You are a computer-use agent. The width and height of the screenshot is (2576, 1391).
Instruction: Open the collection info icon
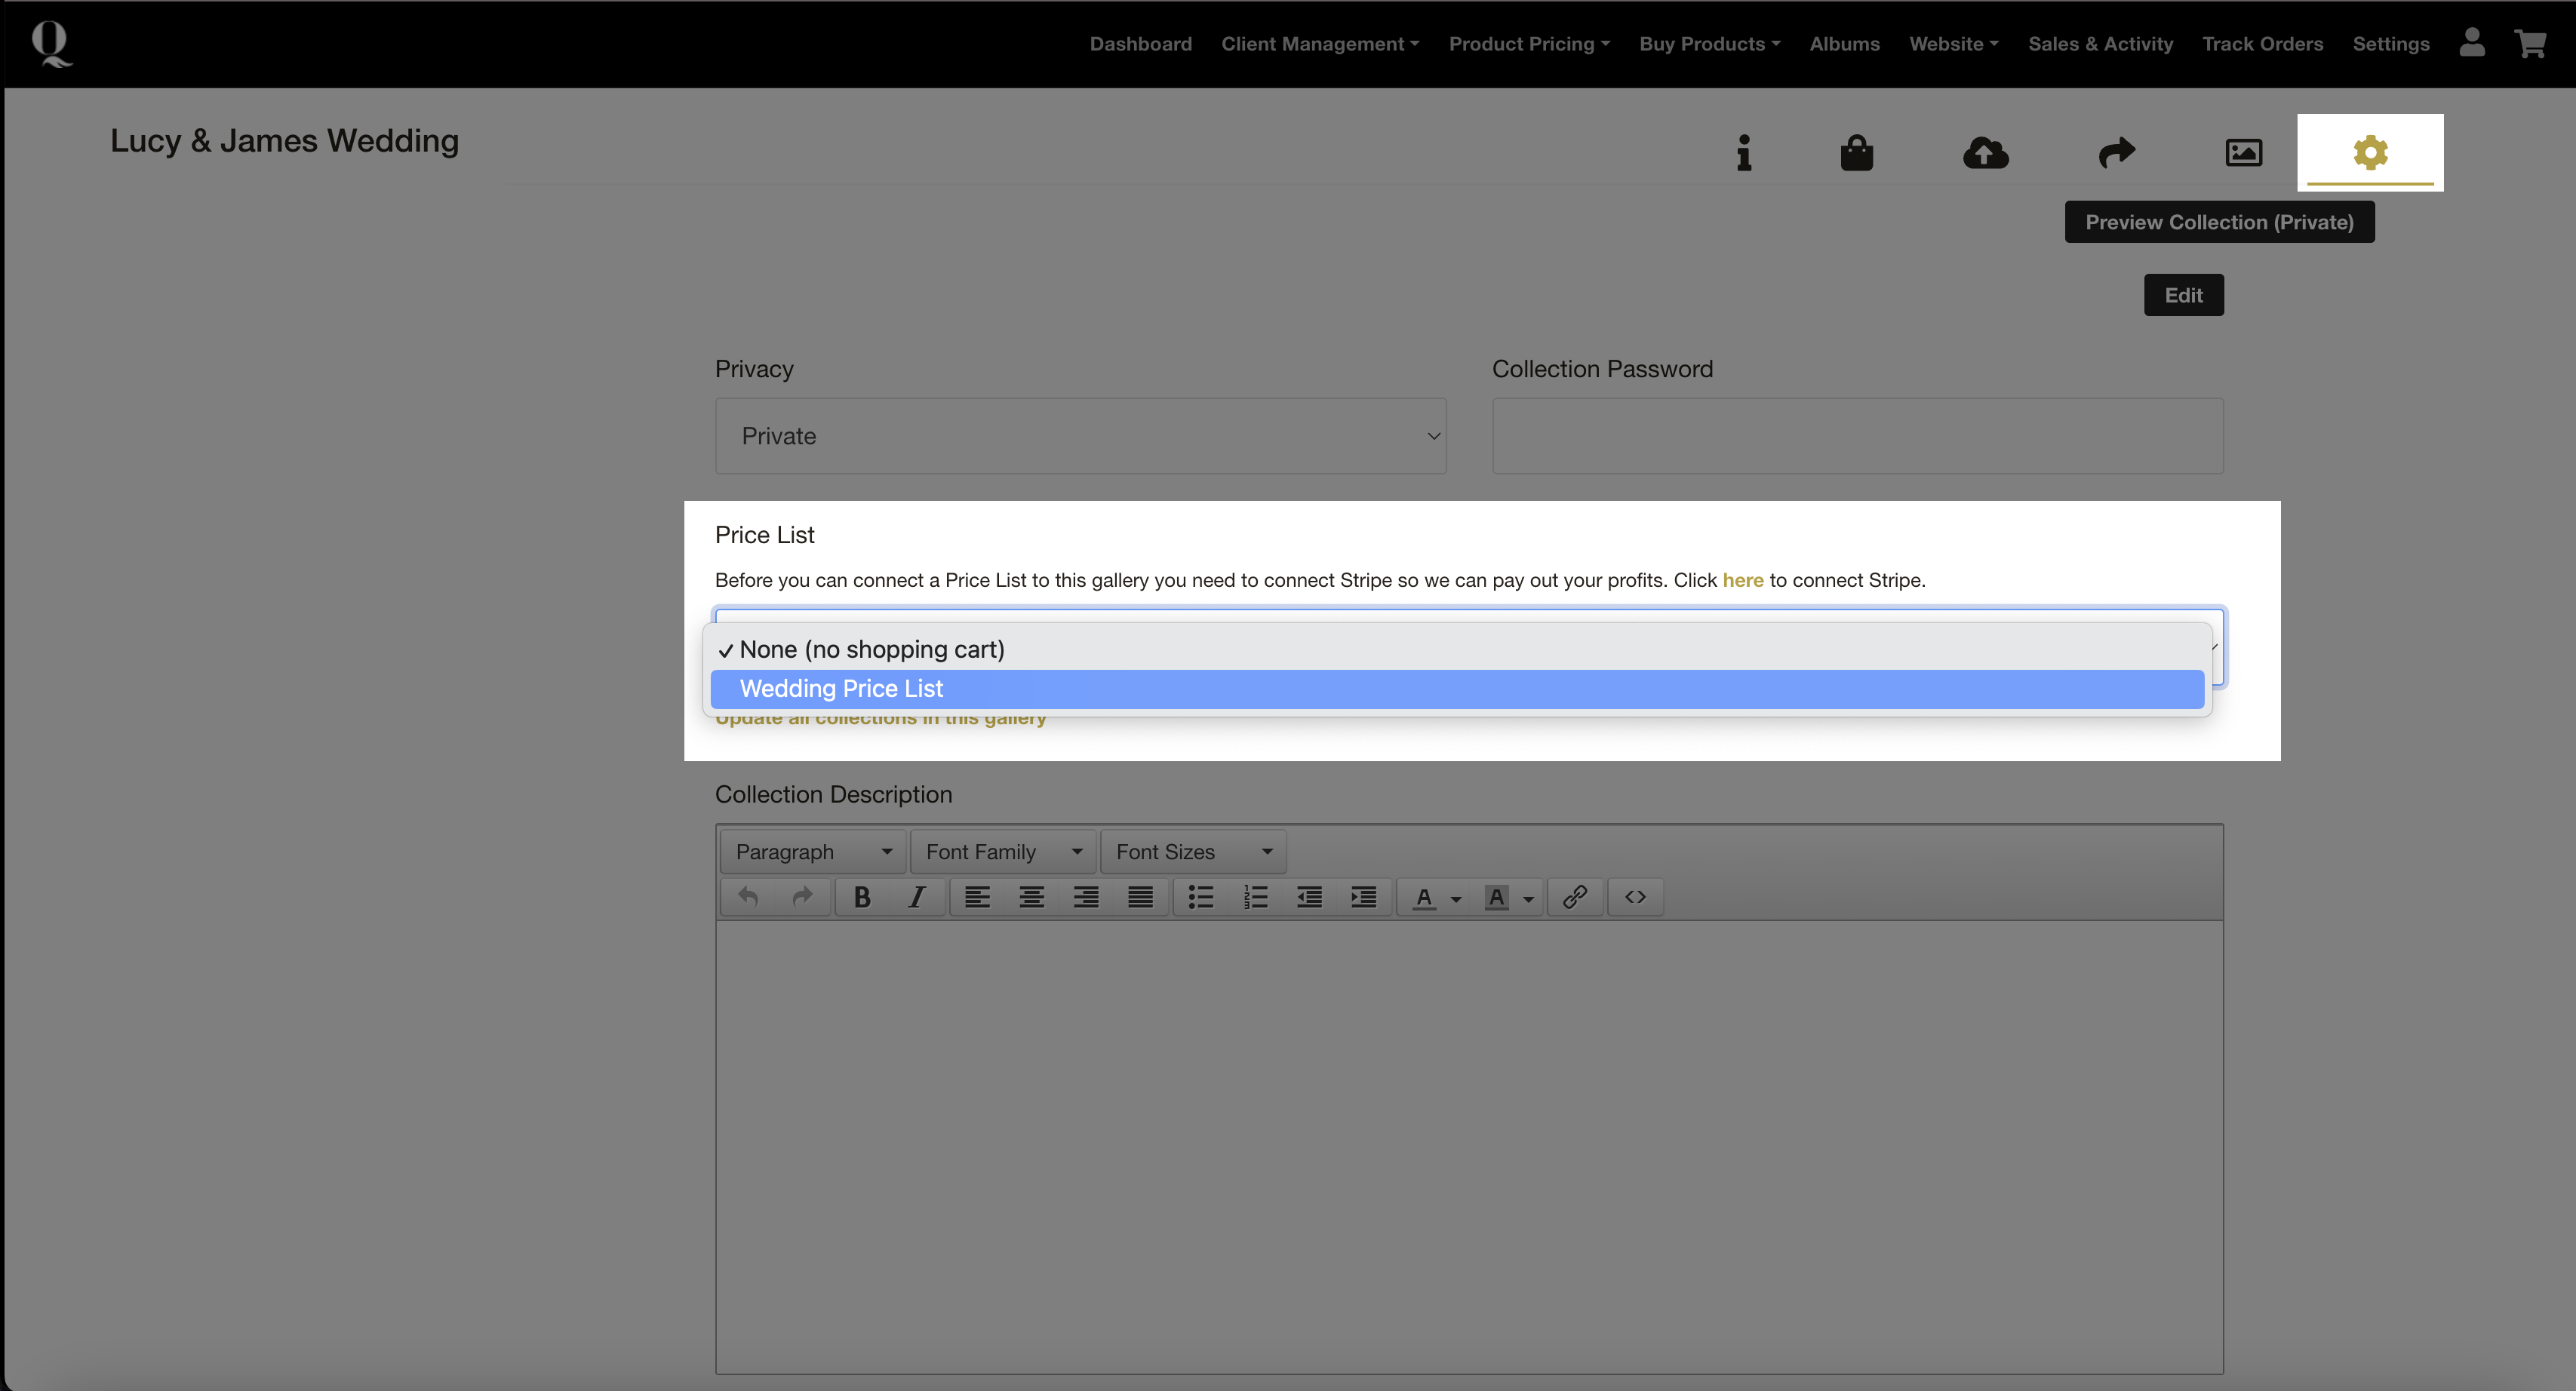(x=1743, y=153)
